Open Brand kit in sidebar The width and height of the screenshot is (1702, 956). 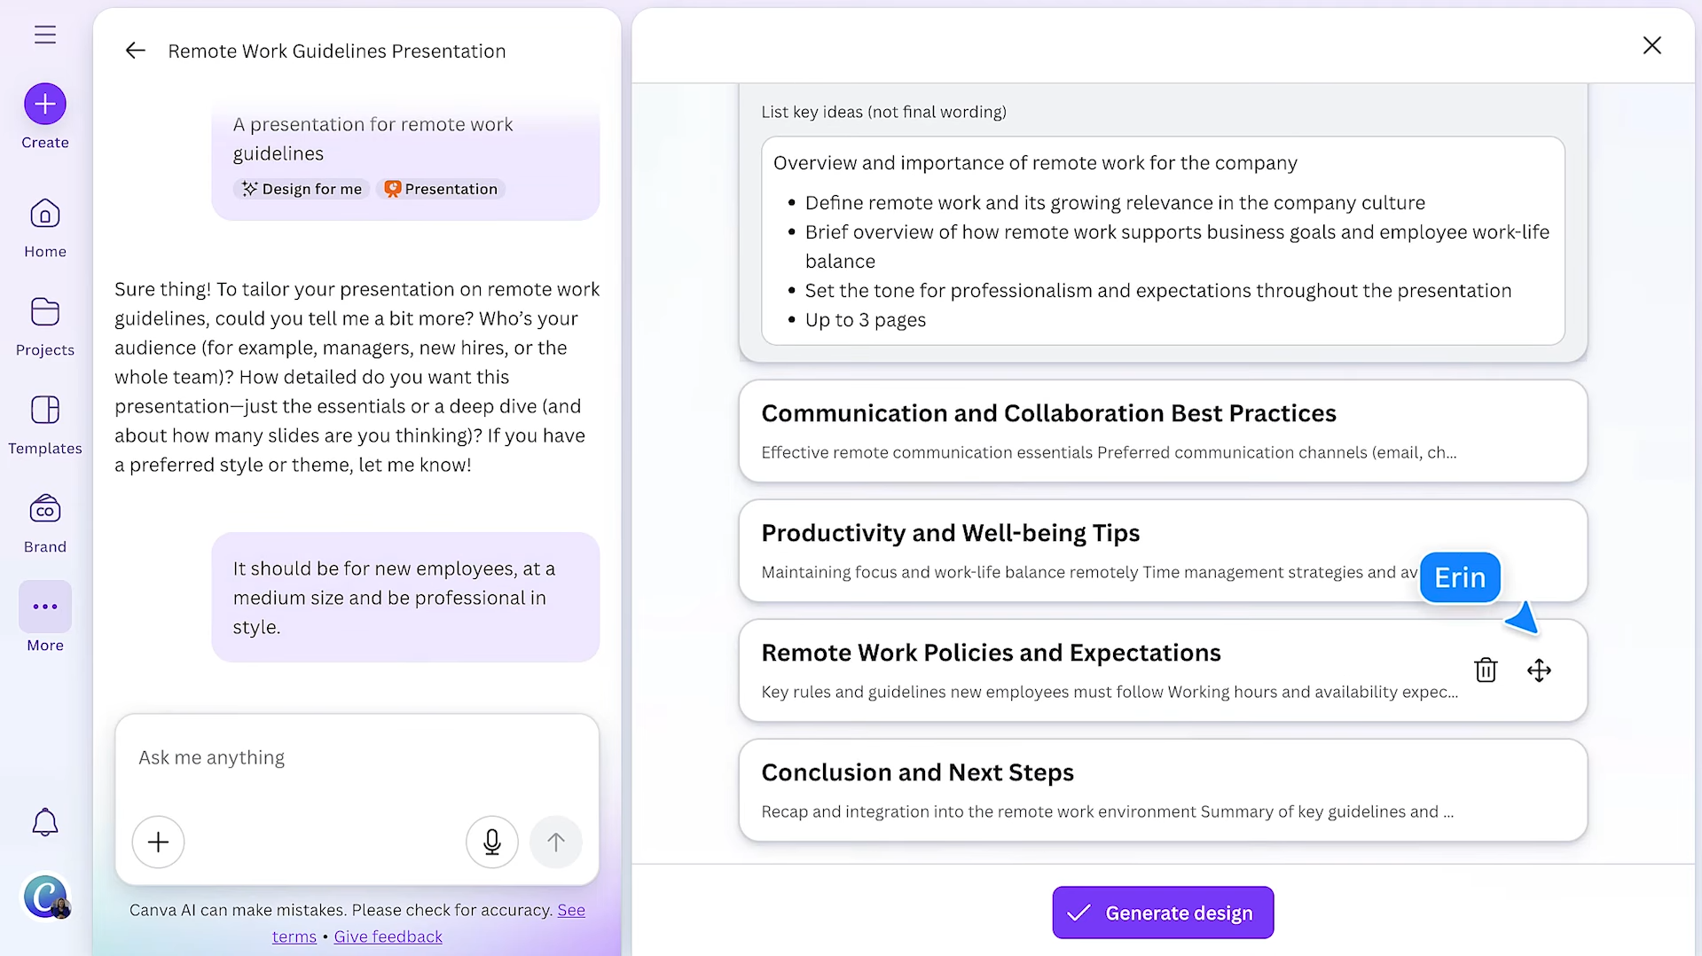click(x=45, y=523)
